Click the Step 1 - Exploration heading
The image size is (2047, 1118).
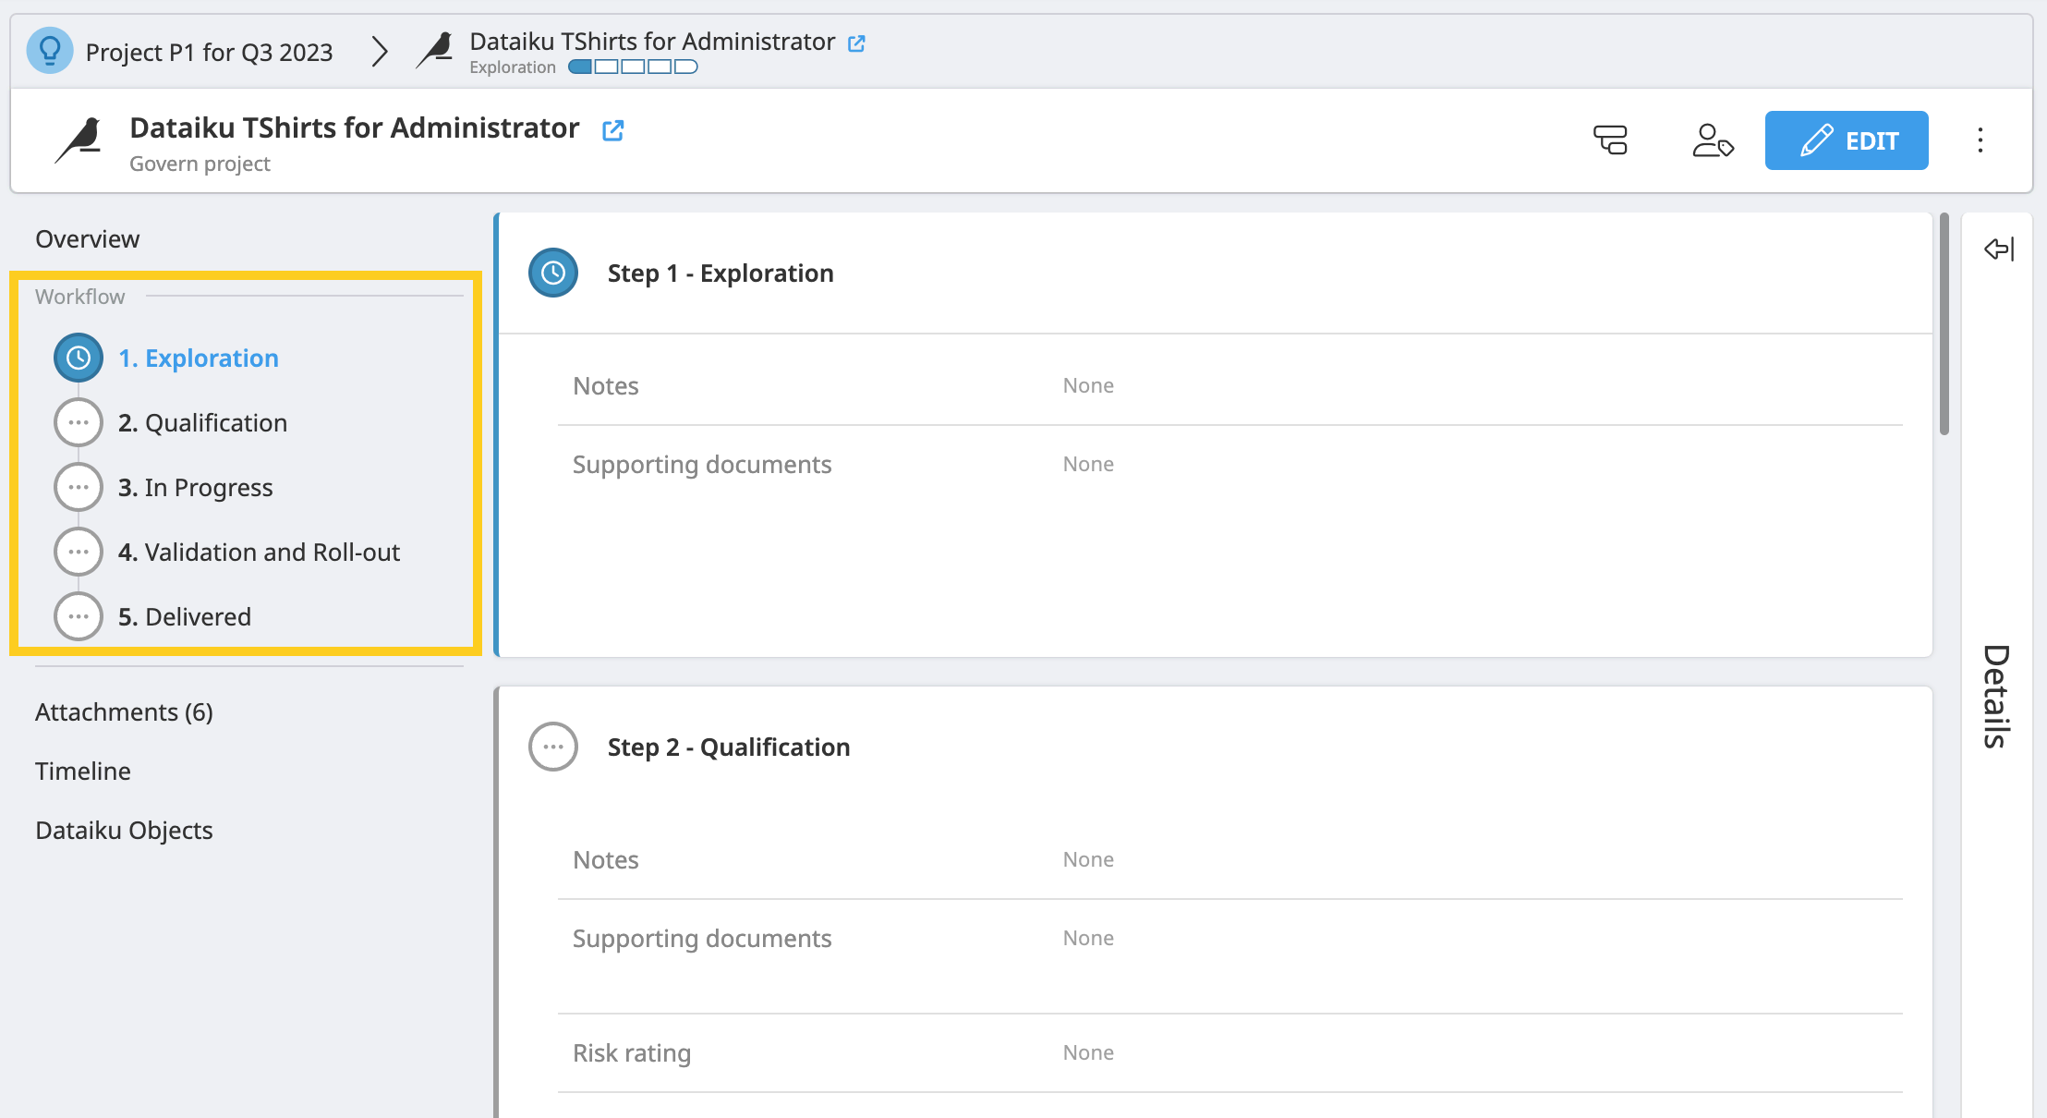(721, 273)
